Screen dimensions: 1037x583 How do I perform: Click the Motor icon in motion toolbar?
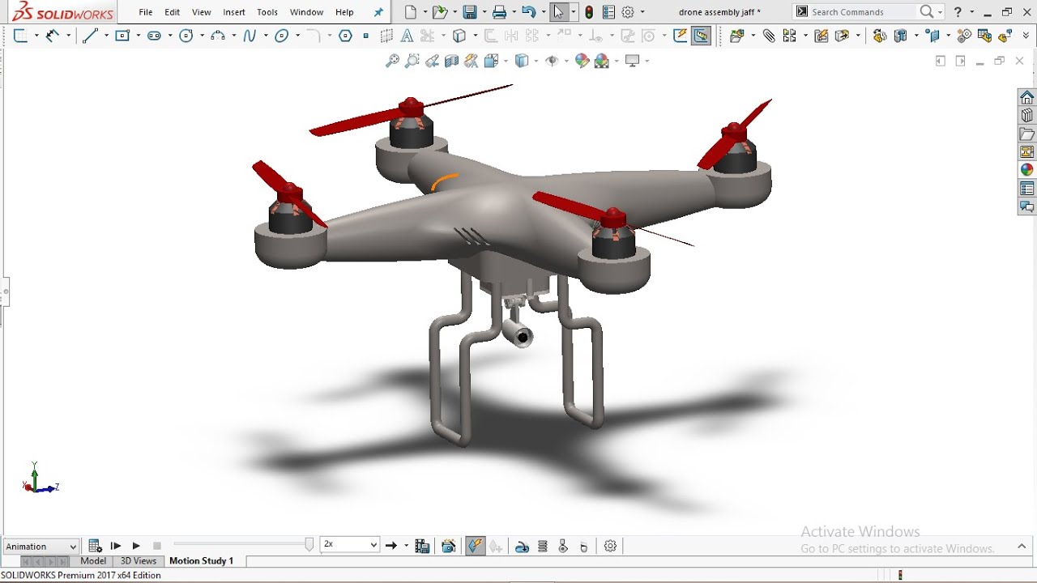[x=523, y=547]
